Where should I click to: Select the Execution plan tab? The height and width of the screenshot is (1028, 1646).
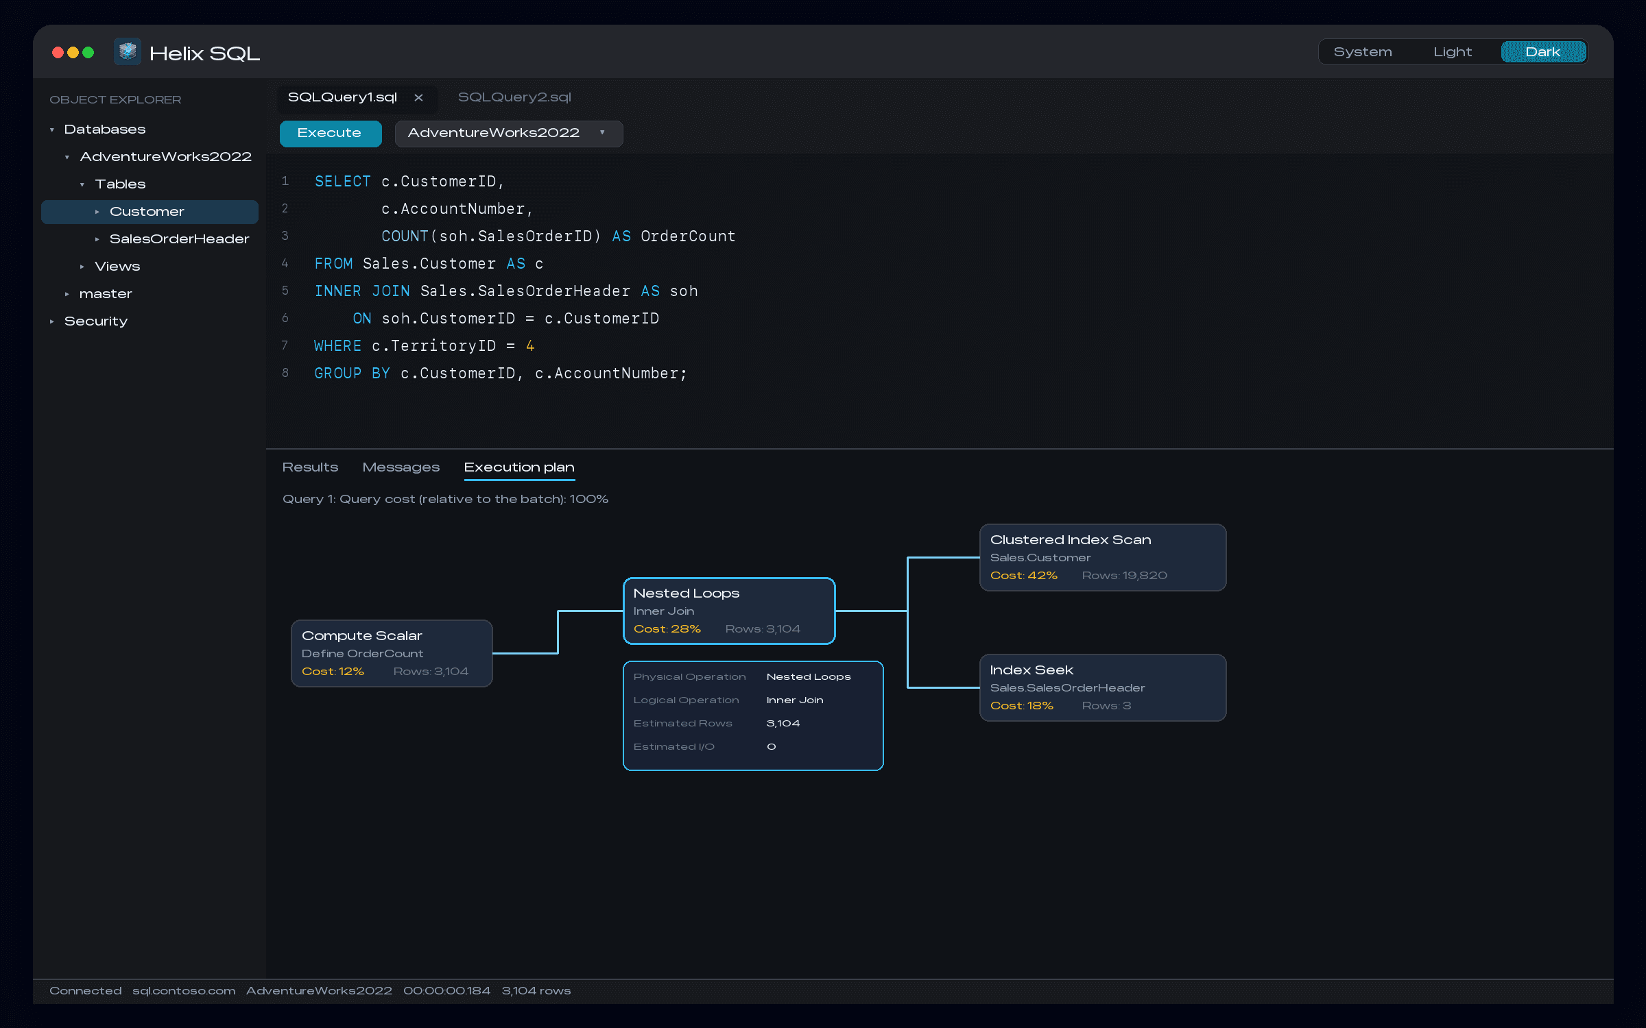[519, 467]
